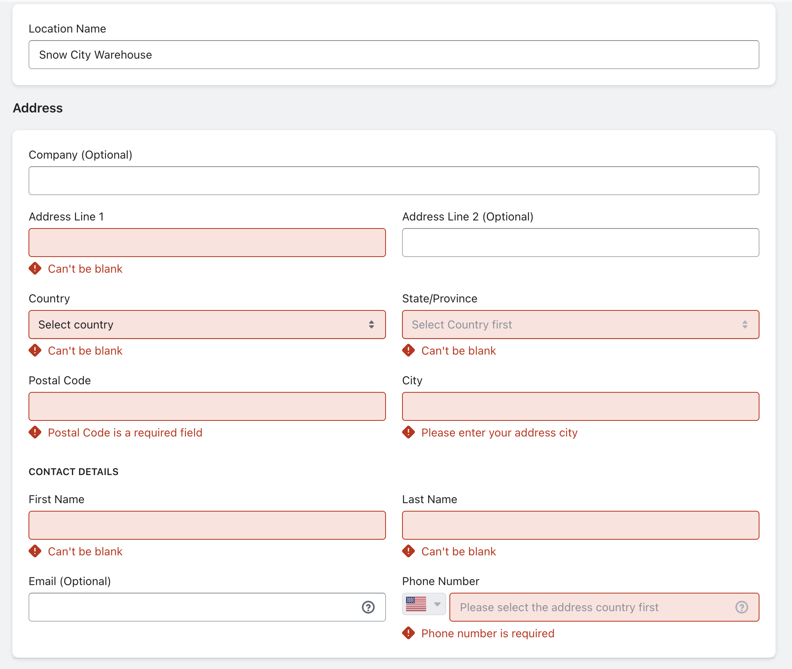Click the error icon under Last Name

408,551
